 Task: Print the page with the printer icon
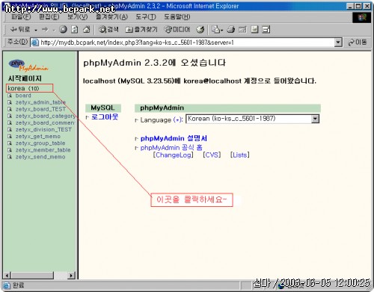(230, 30)
